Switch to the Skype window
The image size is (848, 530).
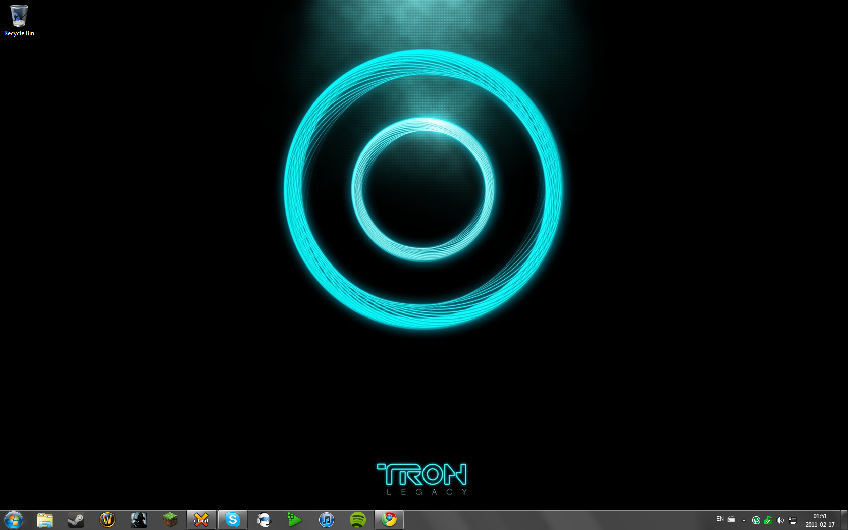coord(233,520)
